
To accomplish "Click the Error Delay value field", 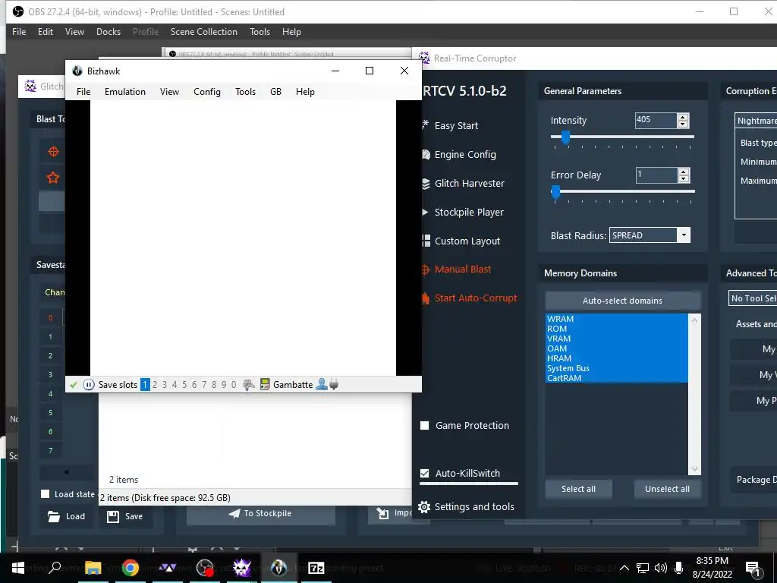I will pos(656,175).
